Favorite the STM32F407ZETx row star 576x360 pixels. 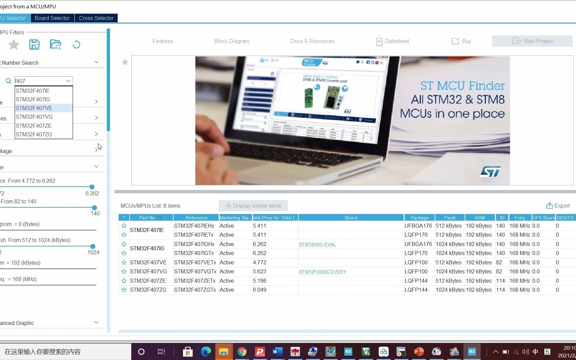tap(124, 281)
